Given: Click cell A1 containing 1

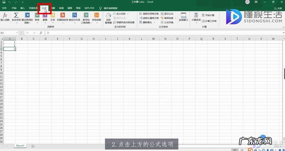Looking at the screenshot, I should pos(10,42).
